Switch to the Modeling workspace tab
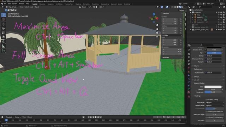This screenshot has height=127, width=226. point(42,4)
